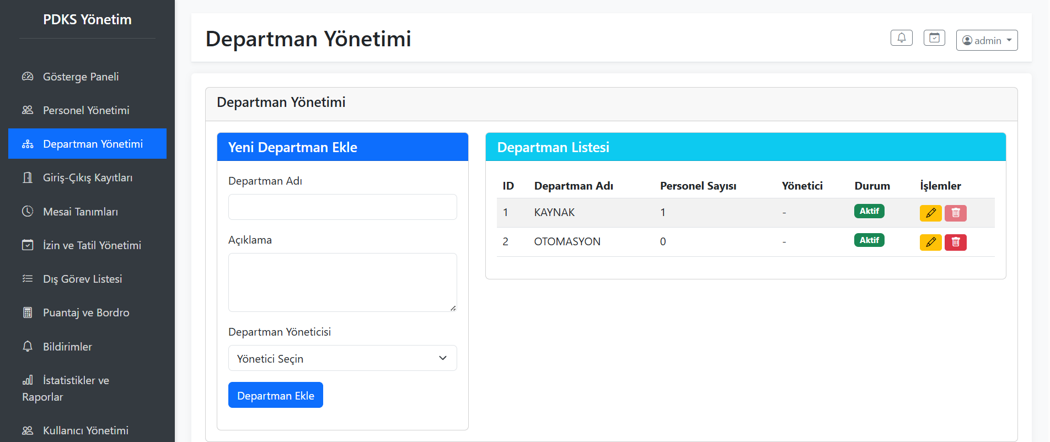
Task: Click the PDKS Yönetim brand title
Action: (x=87, y=20)
